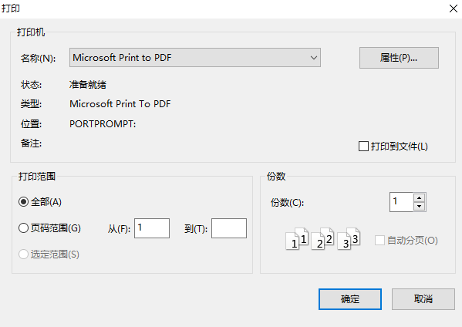Click the Microsoft Print to PDF combo box
Image resolution: width=462 pixels, height=327 pixels.
(195, 57)
